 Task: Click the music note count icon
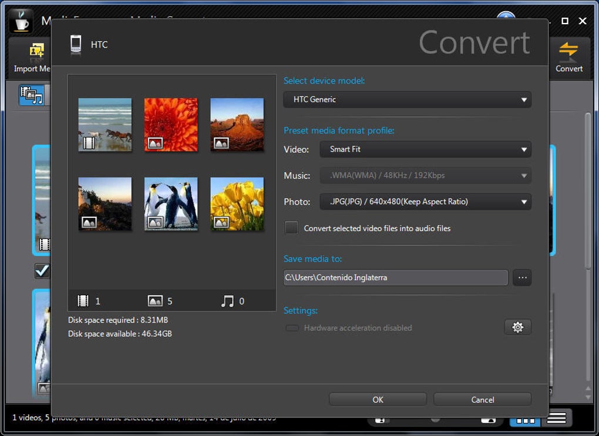[x=227, y=301]
